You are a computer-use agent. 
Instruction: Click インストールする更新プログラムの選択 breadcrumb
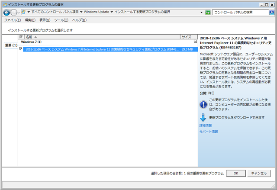[x=142, y=12]
